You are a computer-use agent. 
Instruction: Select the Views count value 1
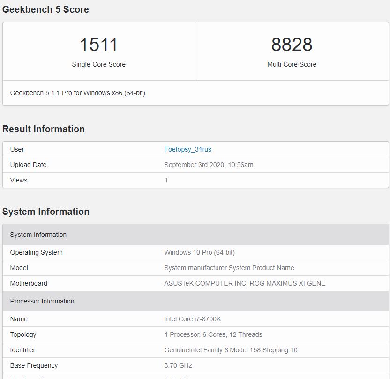tap(166, 180)
